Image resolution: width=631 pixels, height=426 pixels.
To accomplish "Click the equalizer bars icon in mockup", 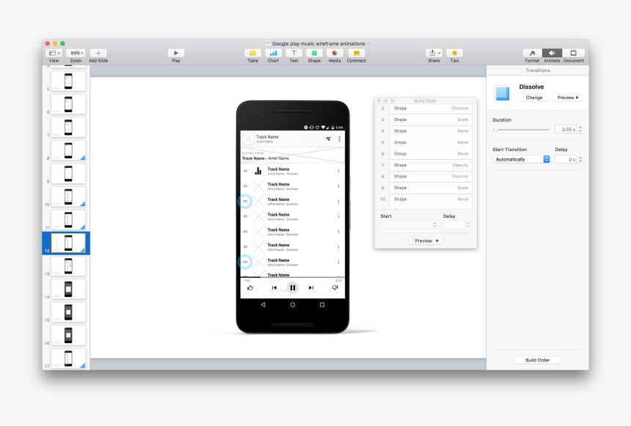I will coord(258,171).
